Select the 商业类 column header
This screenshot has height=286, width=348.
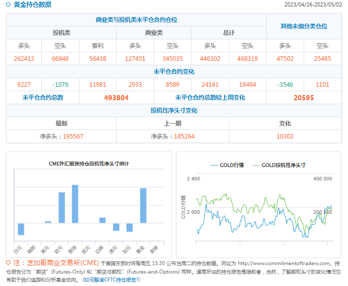154,33
